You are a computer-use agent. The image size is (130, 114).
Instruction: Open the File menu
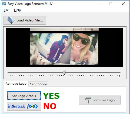[6, 10]
